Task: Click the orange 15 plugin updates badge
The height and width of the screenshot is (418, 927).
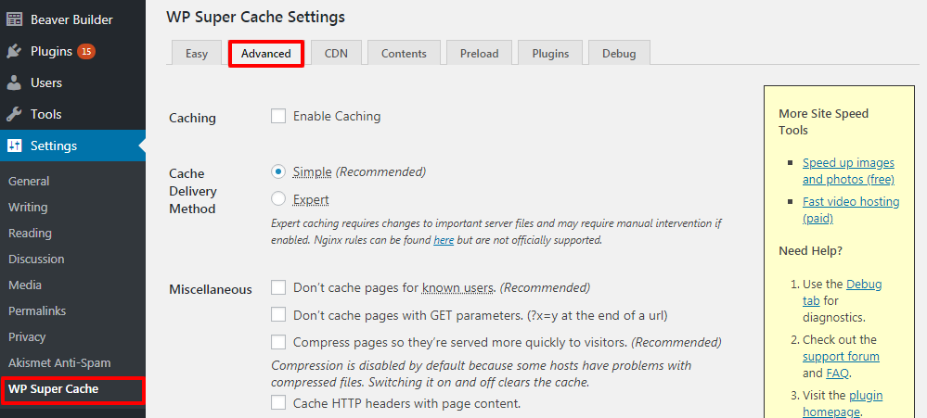Action: pyautogui.click(x=86, y=51)
